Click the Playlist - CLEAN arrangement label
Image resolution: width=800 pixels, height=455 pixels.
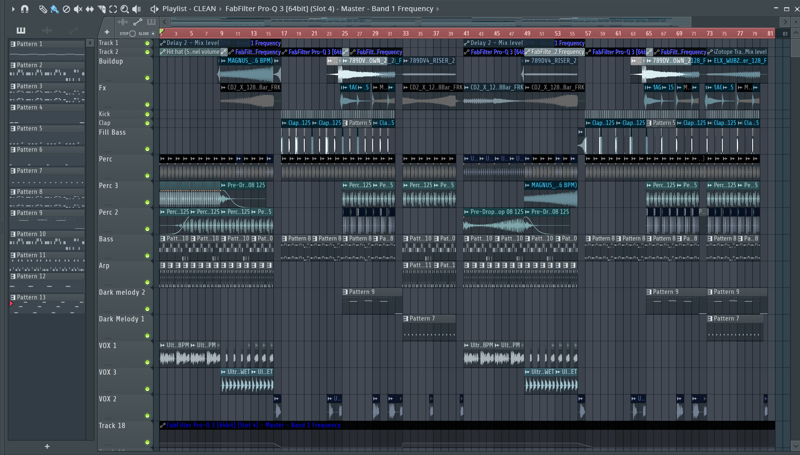[189, 9]
